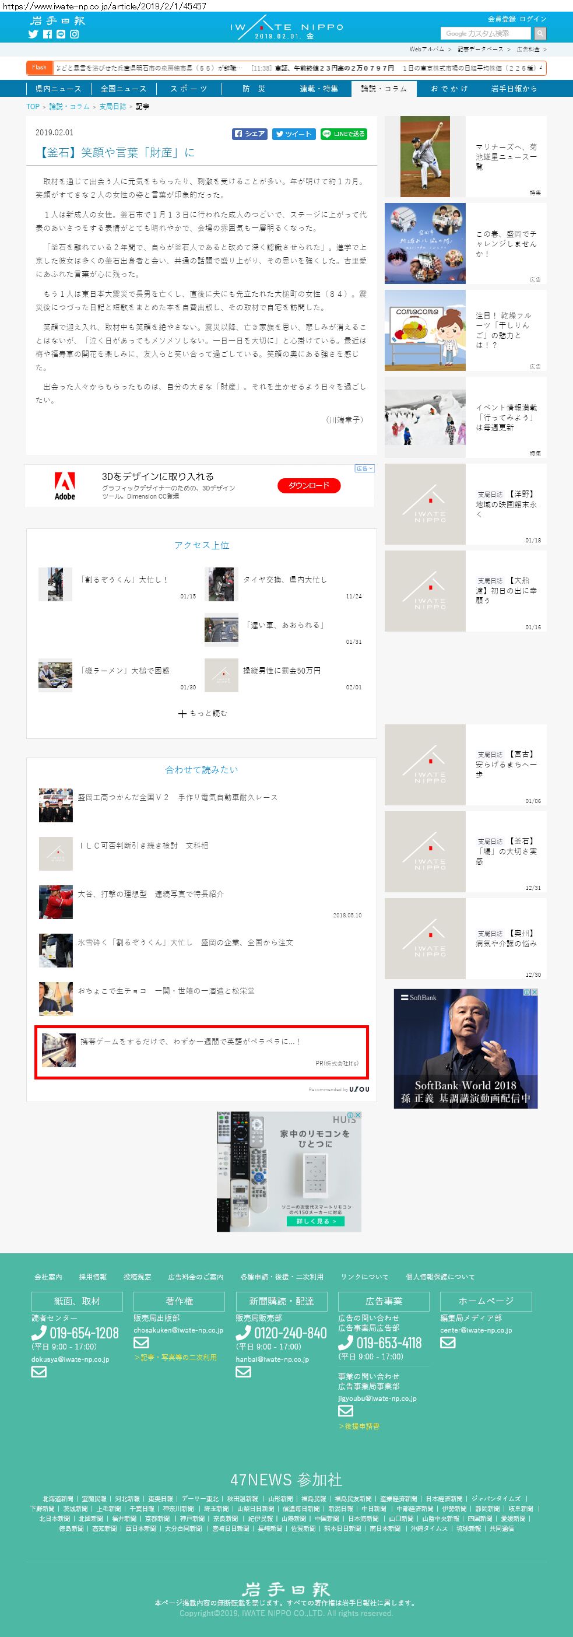Open the Facebook icon in header
The height and width of the screenshot is (1637, 573).
[x=47, y=34]
